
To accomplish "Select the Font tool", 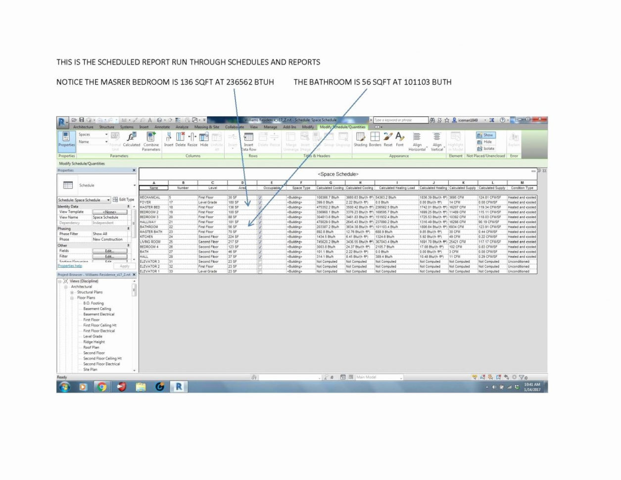I will click(399, 141).
